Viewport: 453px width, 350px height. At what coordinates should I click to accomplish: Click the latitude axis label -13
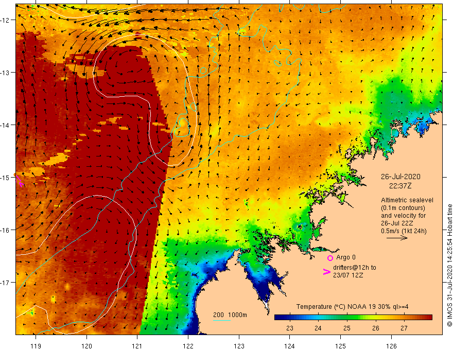click(5, 73)
